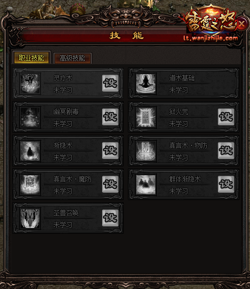Click the 真言术·魔防 skill icon
Viewport: 250px width, 289px height.
point(30,184)
